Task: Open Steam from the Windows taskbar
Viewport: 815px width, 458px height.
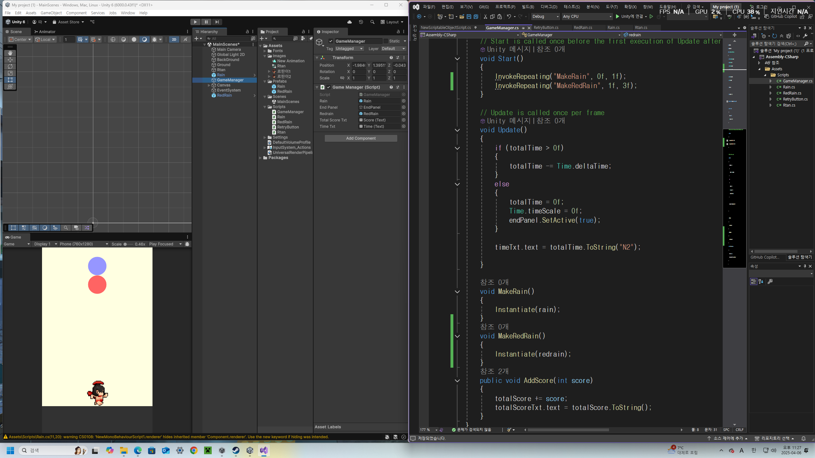Action: [236, 450]
